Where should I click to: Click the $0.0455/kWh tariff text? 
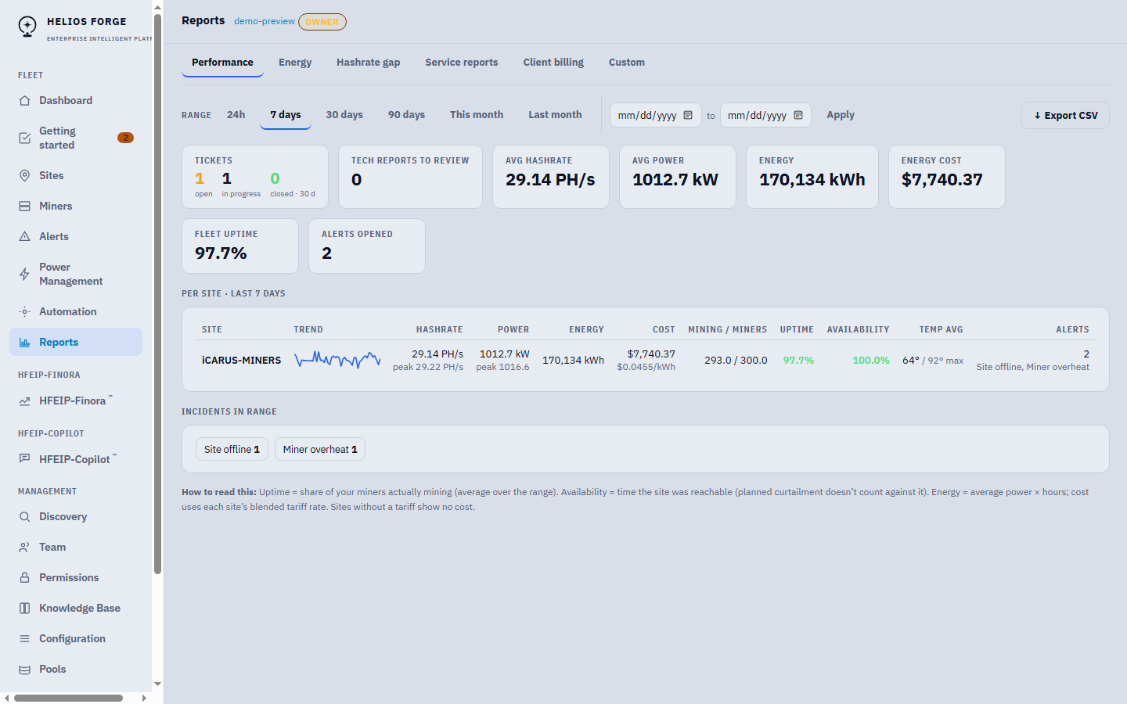click(646, 367)
